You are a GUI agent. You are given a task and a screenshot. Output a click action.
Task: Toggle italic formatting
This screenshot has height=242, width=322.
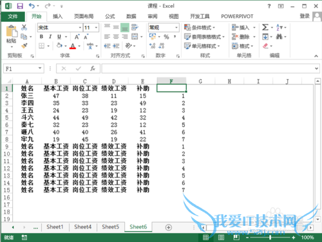pyautogui.click(x=50, y=37)
